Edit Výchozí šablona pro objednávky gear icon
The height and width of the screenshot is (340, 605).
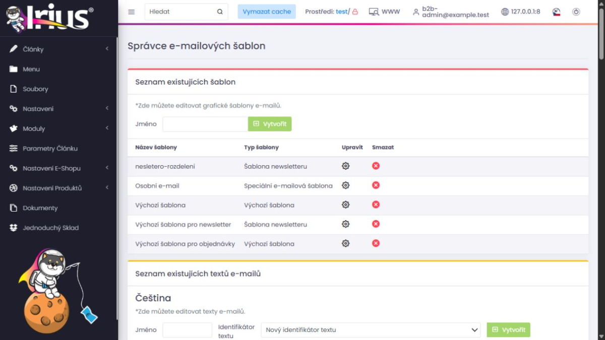[345, 243]
